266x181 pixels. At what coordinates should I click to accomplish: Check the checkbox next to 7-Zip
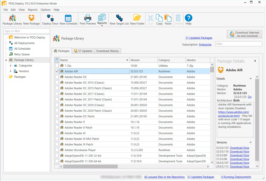[x=57, y=65]
